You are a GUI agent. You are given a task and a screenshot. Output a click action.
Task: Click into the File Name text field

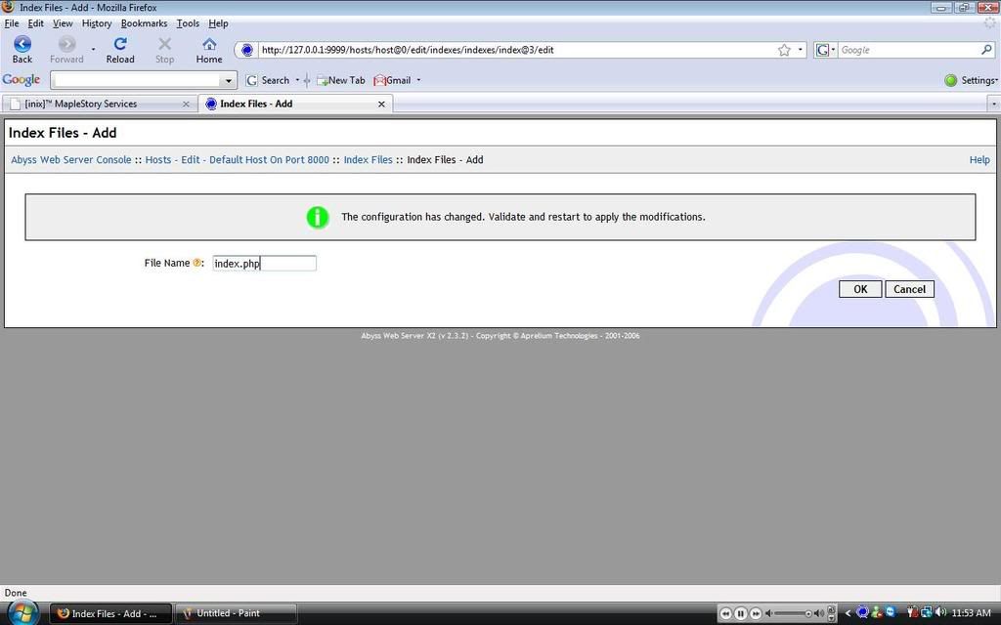pos(264,264)
